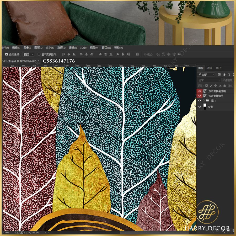Open the auto-select 图层 dropdown

(x=28, y=54)
